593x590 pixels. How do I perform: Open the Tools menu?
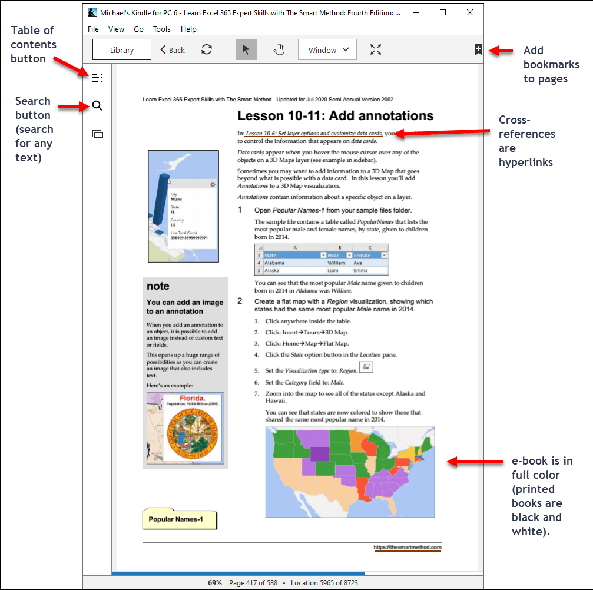(161, 29)
